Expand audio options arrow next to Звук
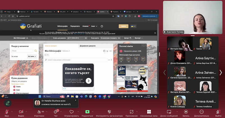 (12, 112)
